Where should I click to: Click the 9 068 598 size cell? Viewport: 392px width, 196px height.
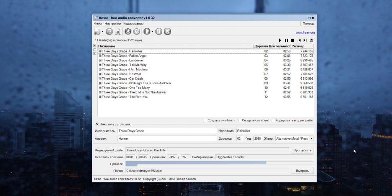pos(307,83)
